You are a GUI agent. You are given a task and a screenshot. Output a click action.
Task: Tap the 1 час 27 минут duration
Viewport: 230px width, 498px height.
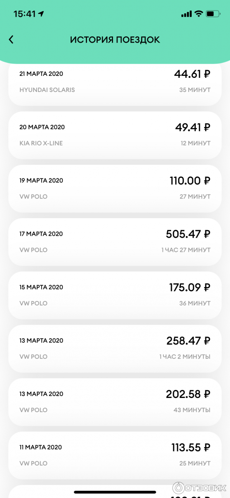click(186, 250)
